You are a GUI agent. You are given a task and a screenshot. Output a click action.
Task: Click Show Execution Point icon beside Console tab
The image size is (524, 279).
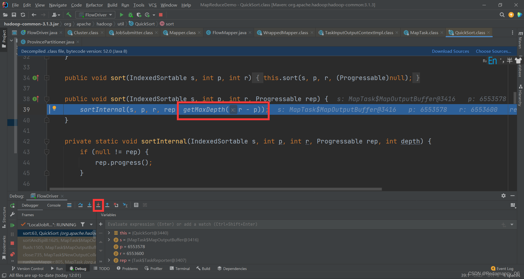[x=69, y=205]
